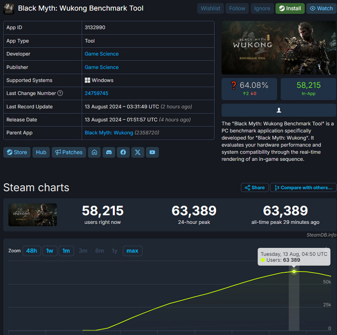337x335 pixels.
Task: Open the YouTube icon link
Action: point(152,152)
